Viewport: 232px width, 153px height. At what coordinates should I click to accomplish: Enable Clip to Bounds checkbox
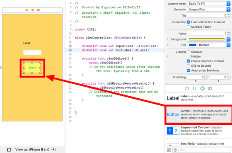tap(188, 66)
